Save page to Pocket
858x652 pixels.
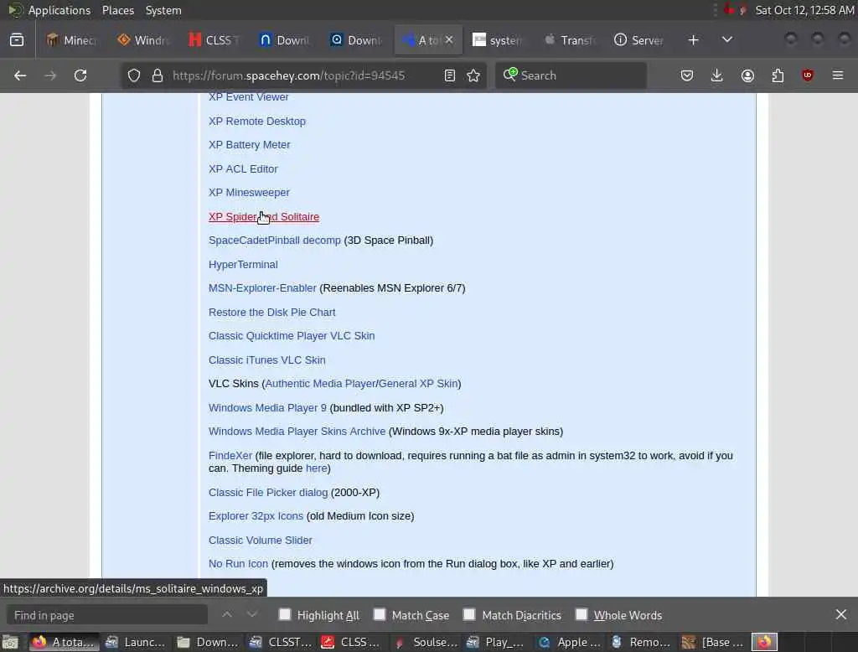coord(687,75)
